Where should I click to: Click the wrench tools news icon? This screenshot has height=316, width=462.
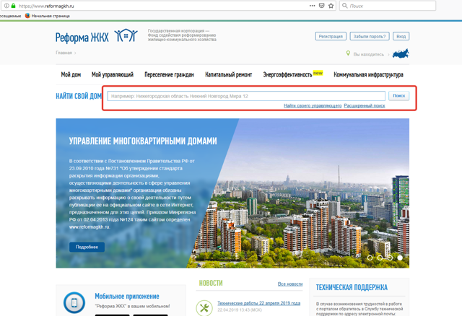pyautogui.click(x=204, y=308)
